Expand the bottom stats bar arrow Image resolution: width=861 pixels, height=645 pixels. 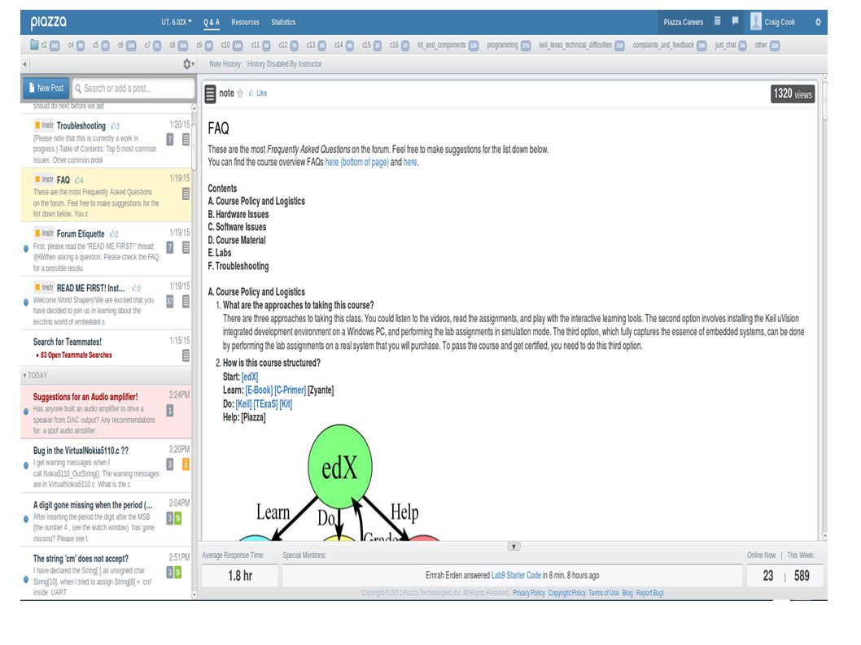tap(514, 547)
